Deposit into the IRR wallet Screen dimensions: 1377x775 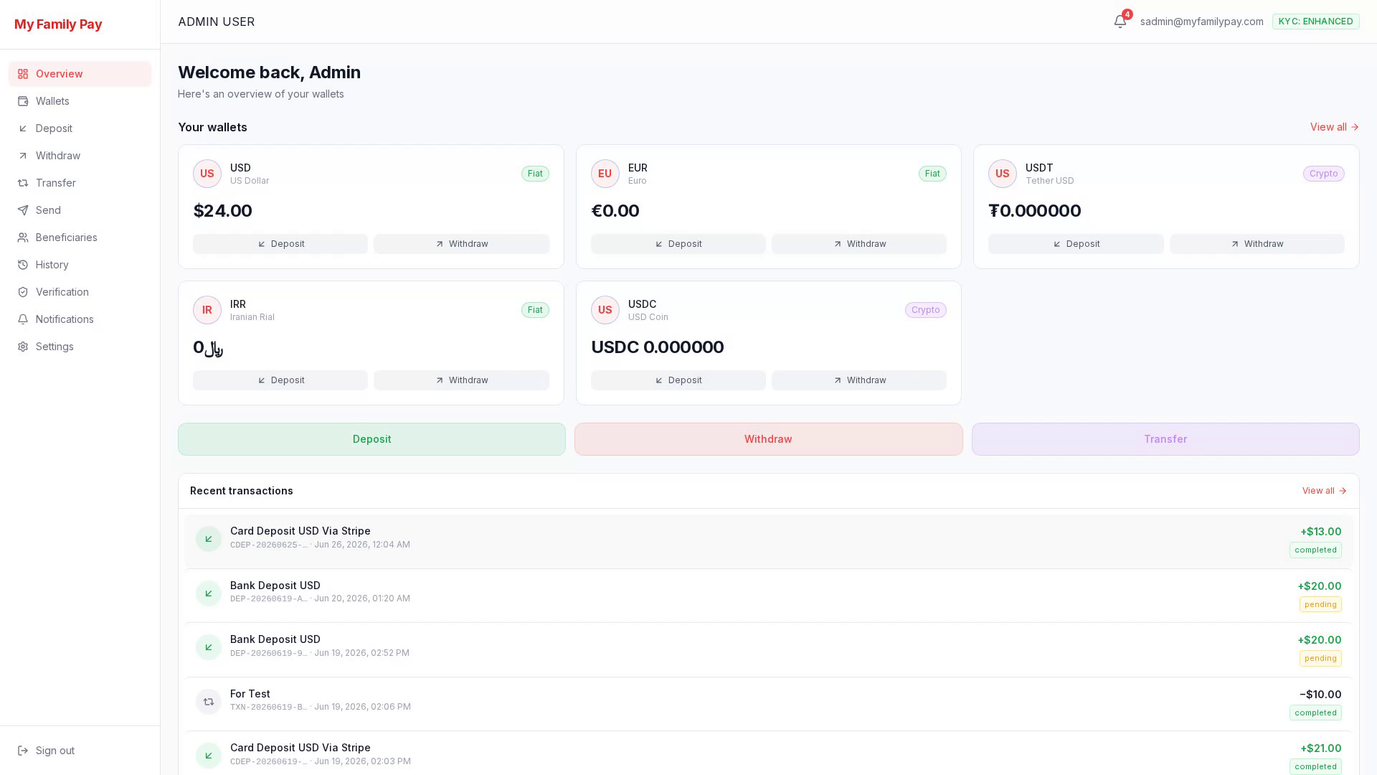pyautogui.click(x=280, y=380)
